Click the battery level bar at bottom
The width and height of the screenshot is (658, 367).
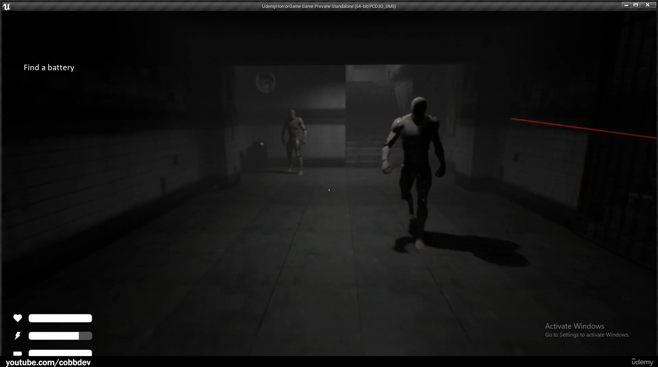[60, 353]
